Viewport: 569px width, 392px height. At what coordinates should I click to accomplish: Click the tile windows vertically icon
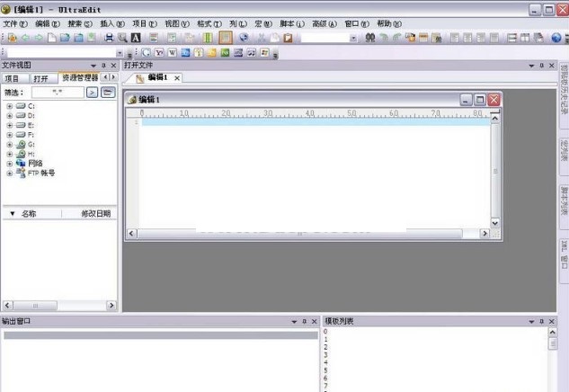[525, 38]
